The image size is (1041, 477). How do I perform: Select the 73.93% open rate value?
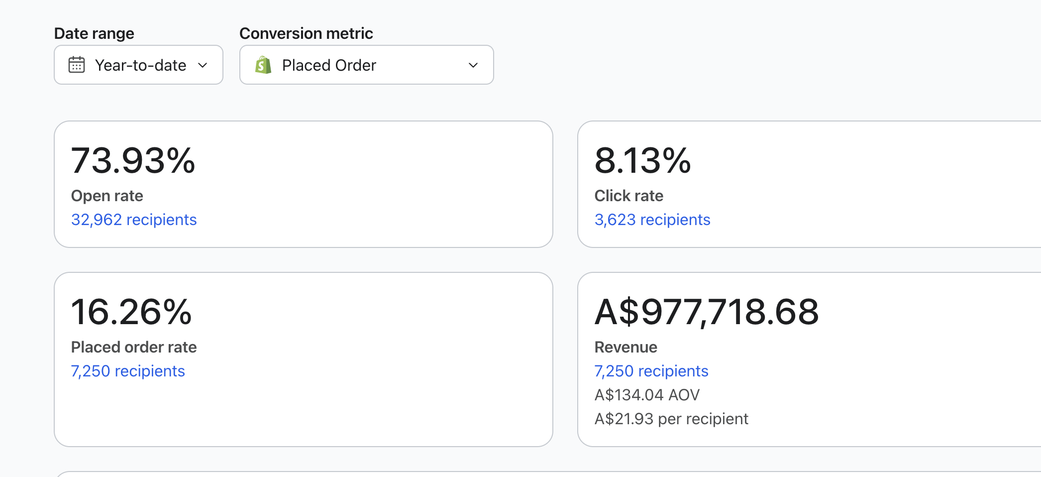pyautogui.click(x=133, y=161)
